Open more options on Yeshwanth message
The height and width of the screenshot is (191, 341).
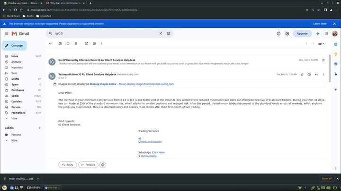coord(323,75)
